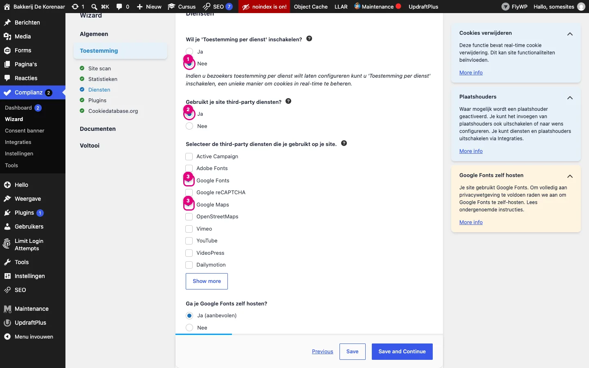Open the Pagina's icon in sidebar

coord(7,64)
